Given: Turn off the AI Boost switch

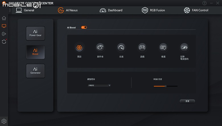Looking at the screenshot, I should tap(84, 27).
